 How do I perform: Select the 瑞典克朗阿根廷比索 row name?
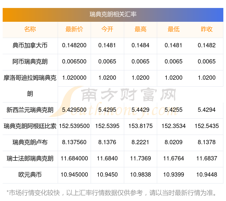[x=30, y=126]
